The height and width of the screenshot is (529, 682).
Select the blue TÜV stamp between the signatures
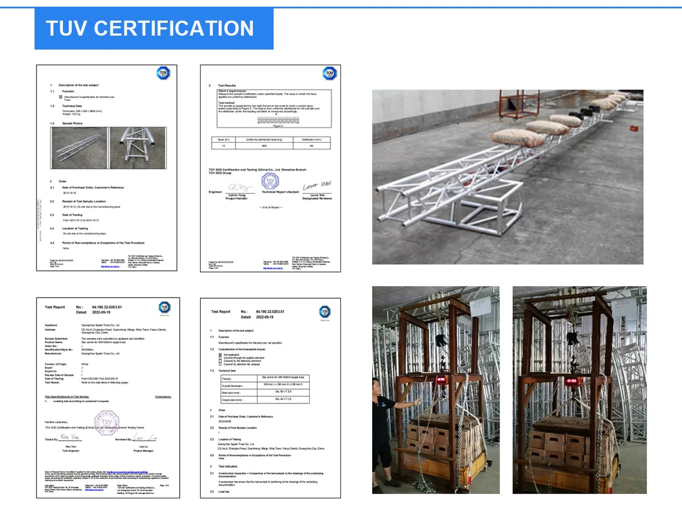pos(270,182)
